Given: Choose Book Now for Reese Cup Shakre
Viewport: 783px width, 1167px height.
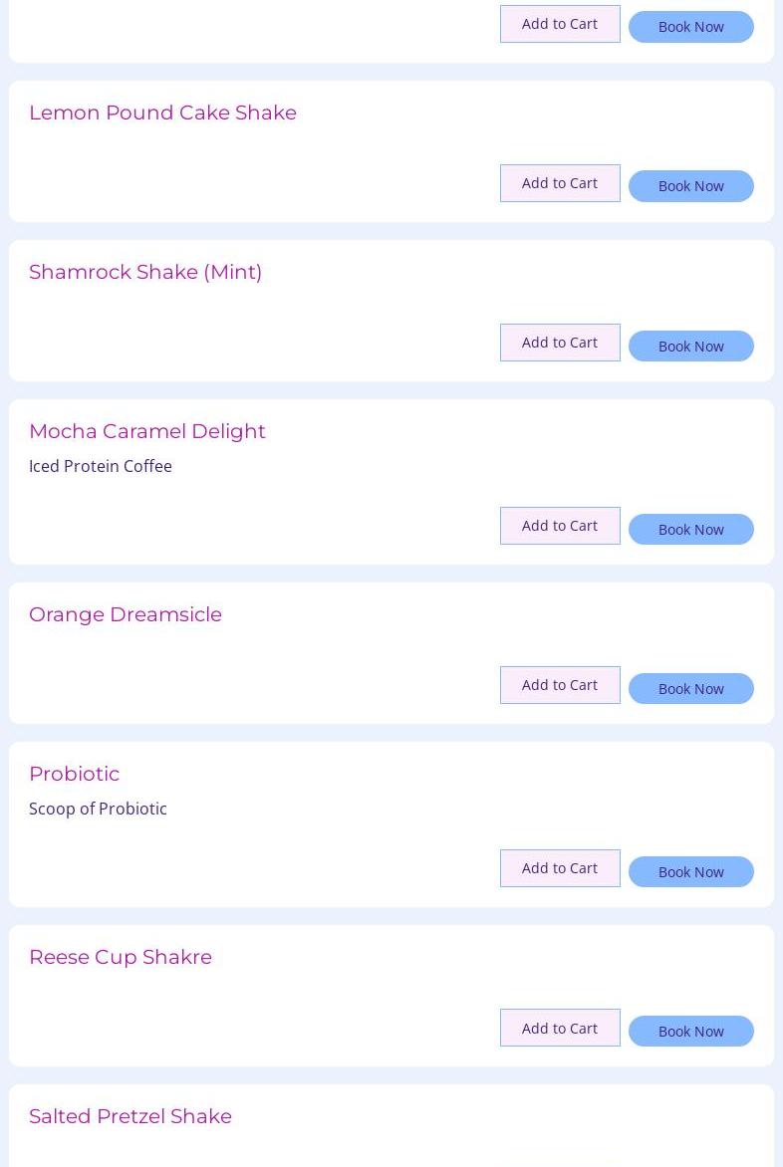Looking at the screenshot, I should [690, 1031].
